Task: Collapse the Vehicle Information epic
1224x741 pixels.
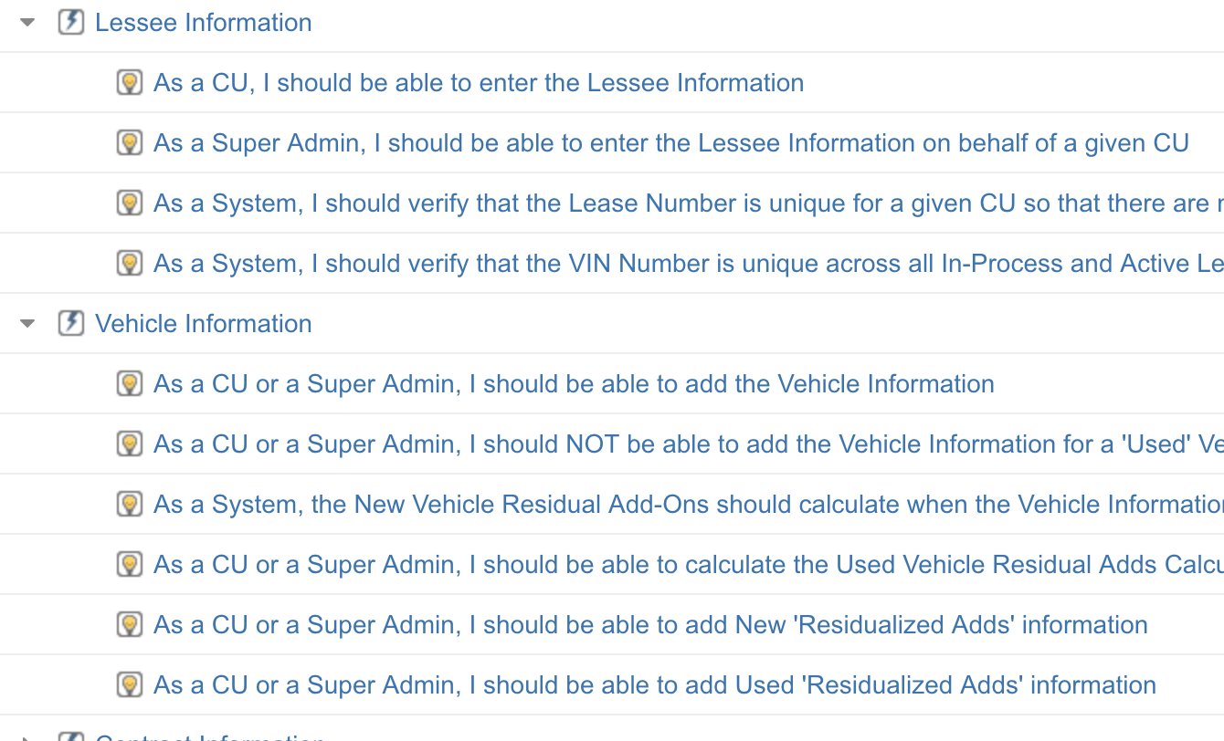Action: (x=27, y=324)
